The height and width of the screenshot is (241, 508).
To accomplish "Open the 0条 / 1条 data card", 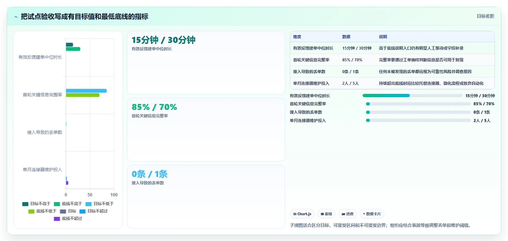I will point(206,197).
